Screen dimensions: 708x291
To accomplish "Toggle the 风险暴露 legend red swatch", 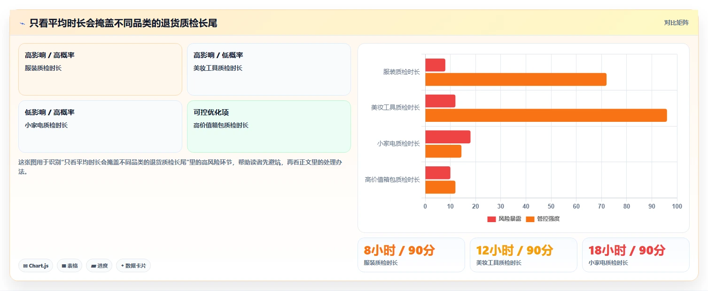I will tap(491, 219).
